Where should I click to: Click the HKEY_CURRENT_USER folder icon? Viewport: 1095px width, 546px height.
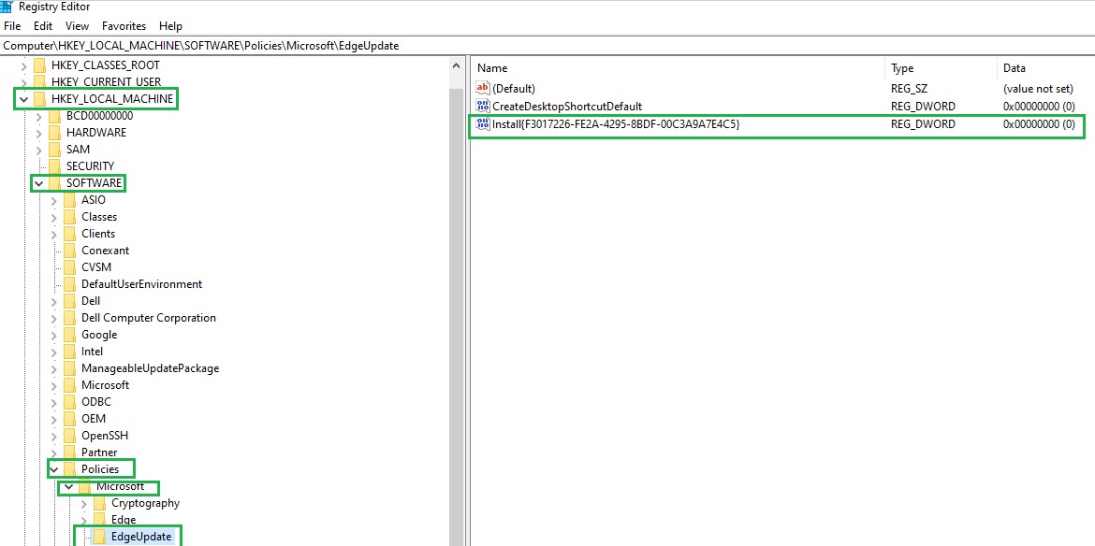(39, 82)
